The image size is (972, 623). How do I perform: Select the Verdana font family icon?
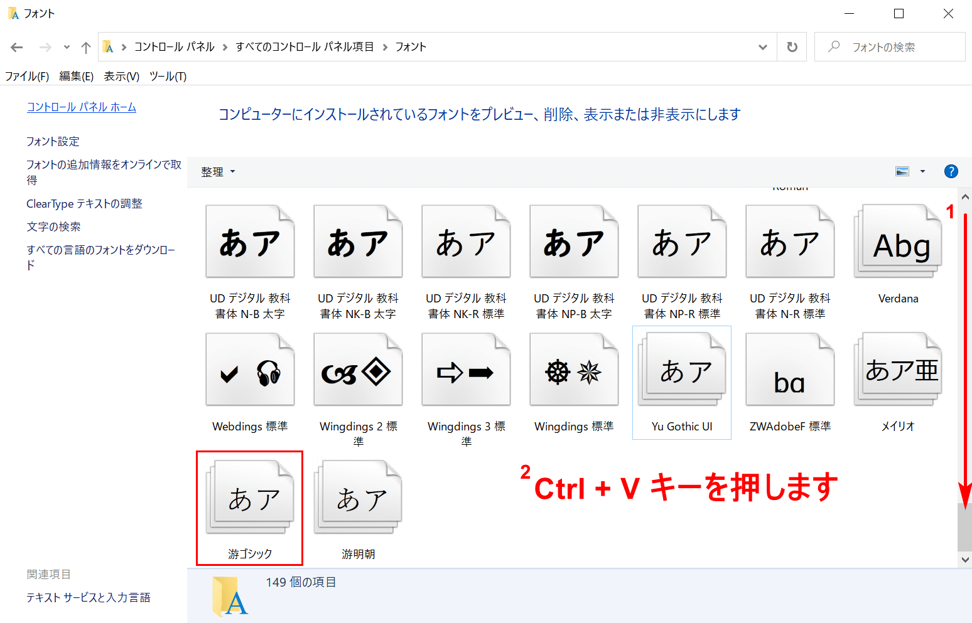click(x=898, y=242)
